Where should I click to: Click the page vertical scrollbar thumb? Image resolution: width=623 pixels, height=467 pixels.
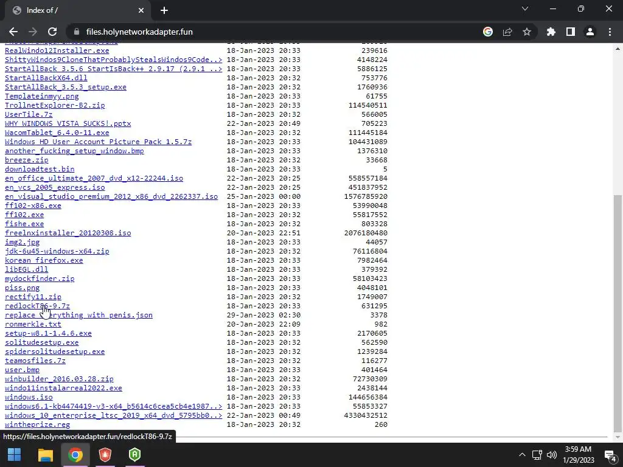click(x=618, y=313)
